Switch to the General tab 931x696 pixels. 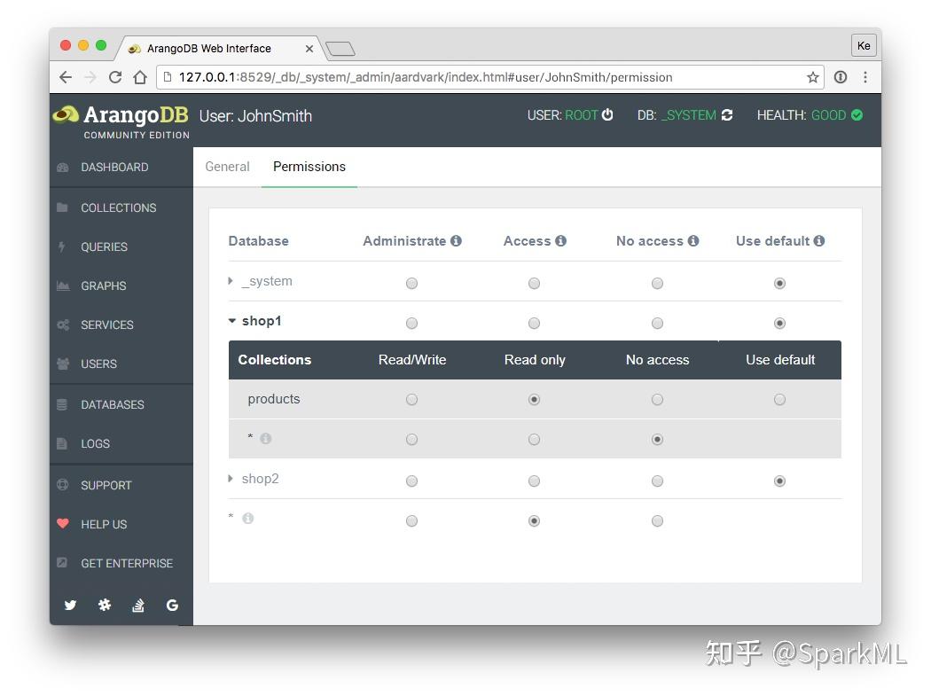(227, 167)
